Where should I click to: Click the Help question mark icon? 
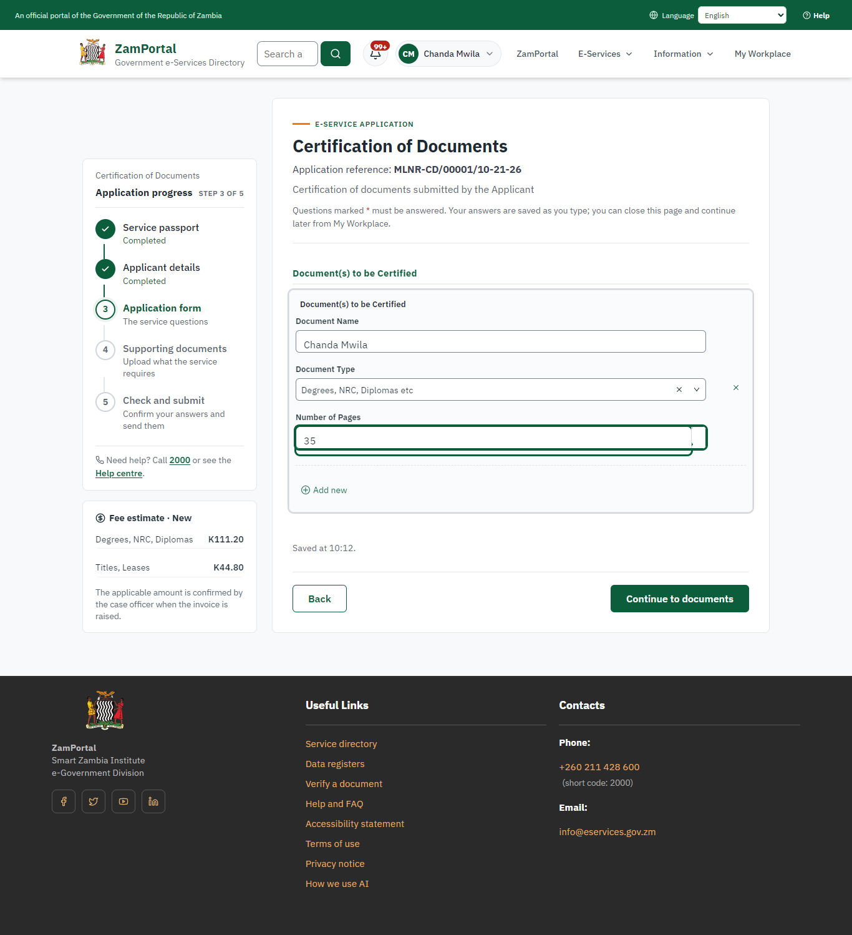(806, 16)
